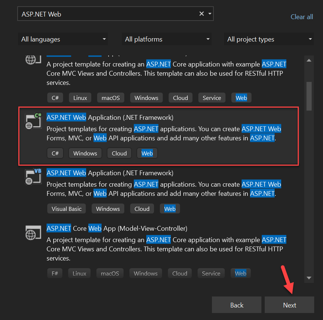Click the Windows tag in the F# template

point(146,273)
